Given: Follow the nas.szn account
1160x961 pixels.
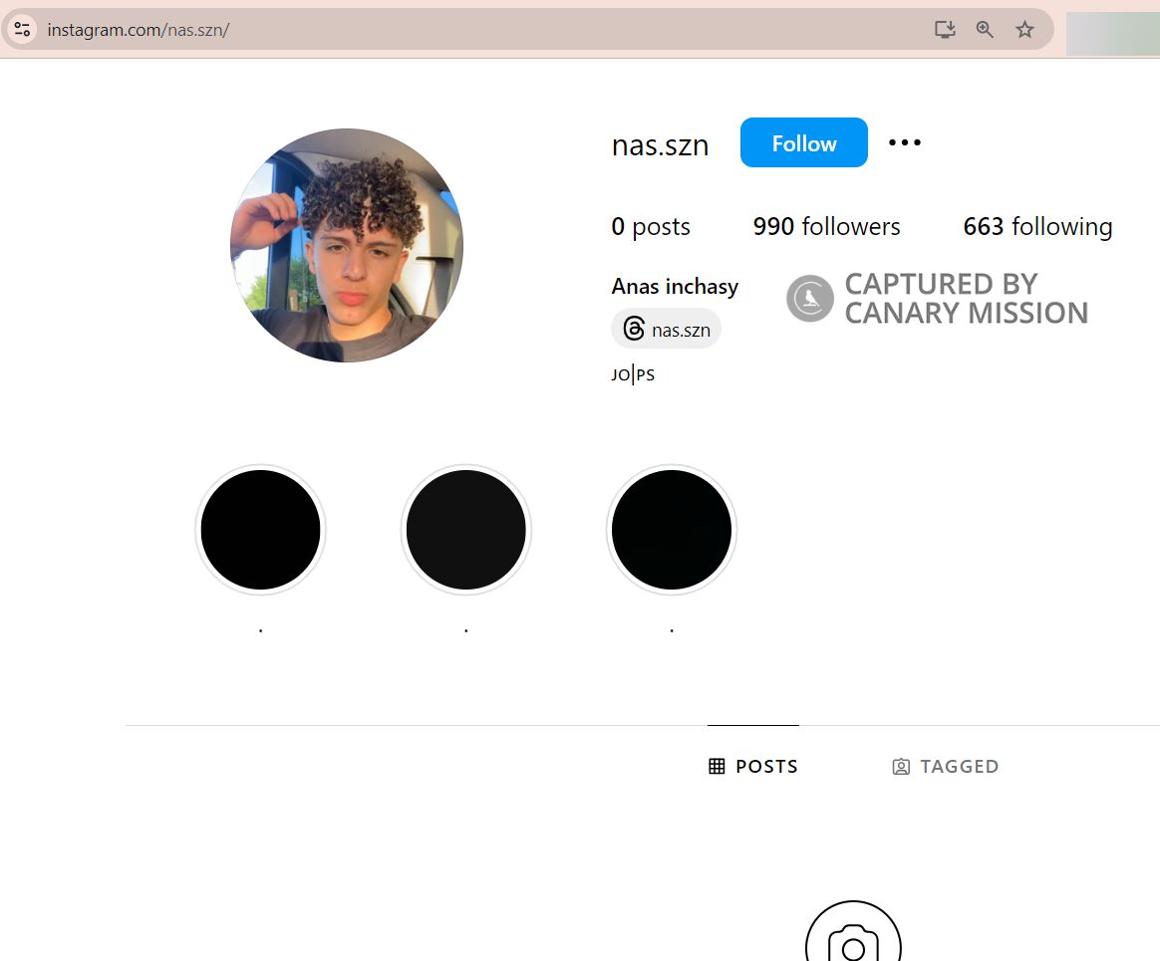Looking at the screenshot, I should pyautogui.click(x=804, y=142).
